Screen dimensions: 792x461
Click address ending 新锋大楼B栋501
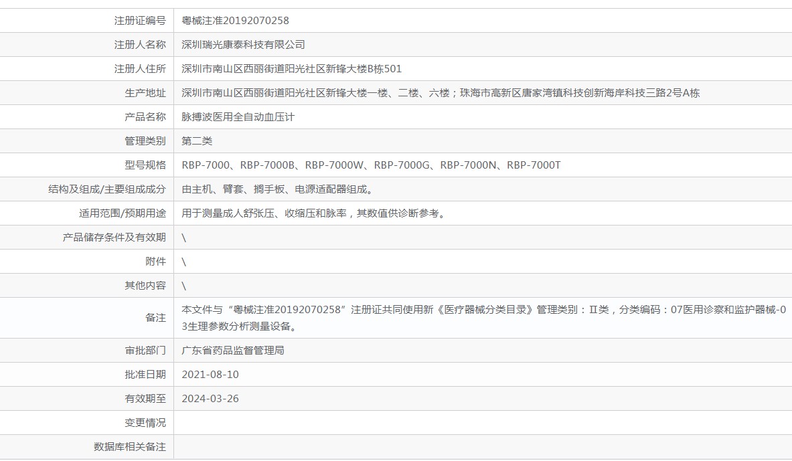(x=291, y=69)
